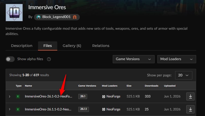
Task: Toggle the Show alpha files switch
Action: pos(10,59)
